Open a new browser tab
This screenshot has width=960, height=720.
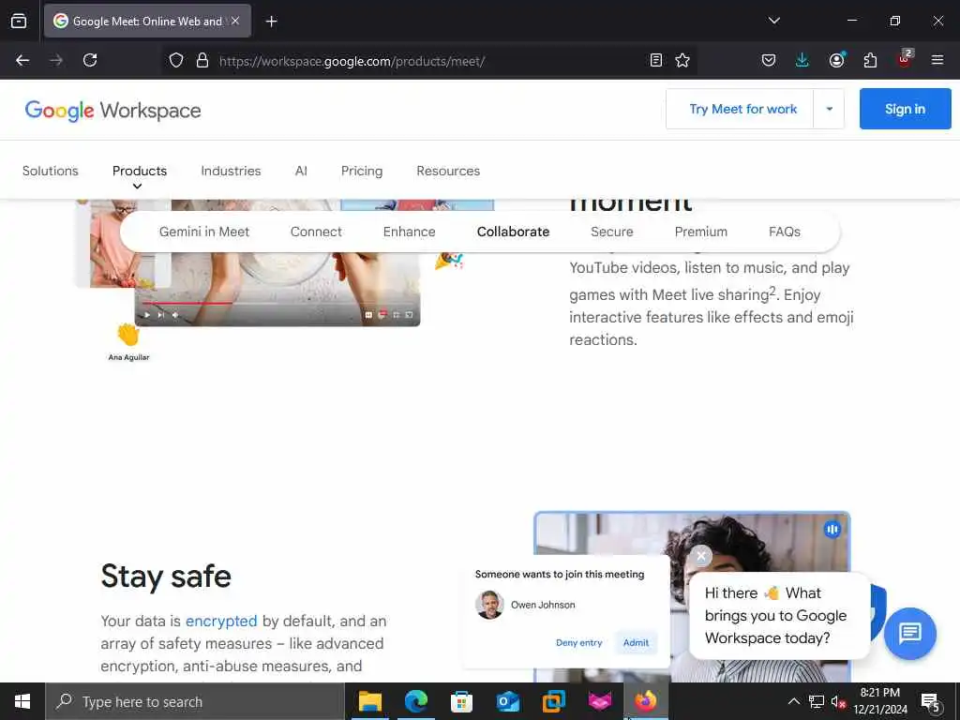[x=271, y=22]
